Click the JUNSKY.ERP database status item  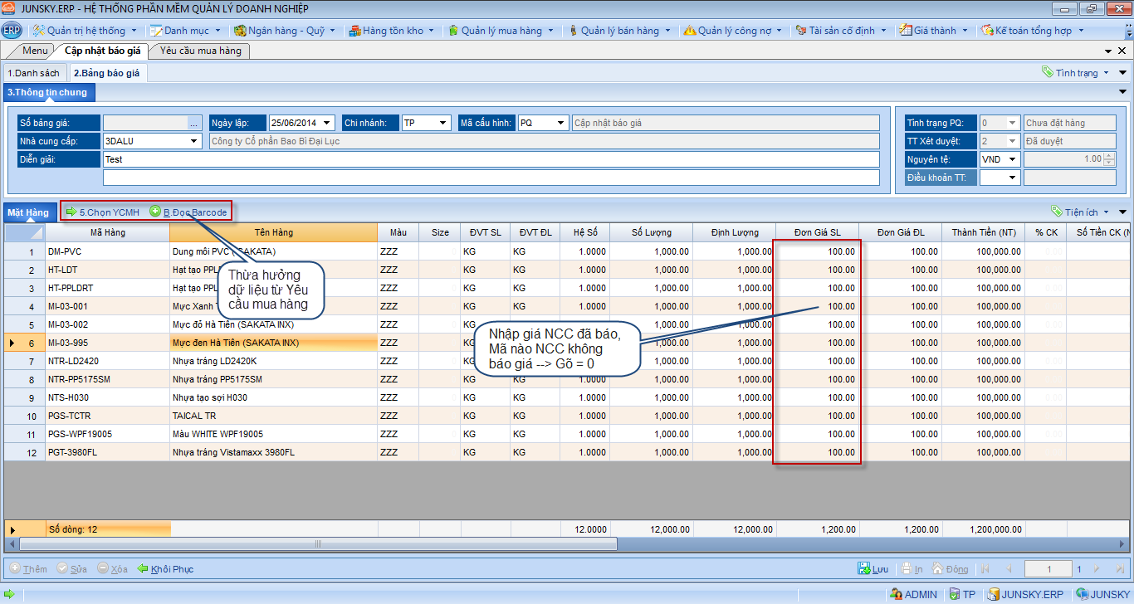coord(1025,595)
